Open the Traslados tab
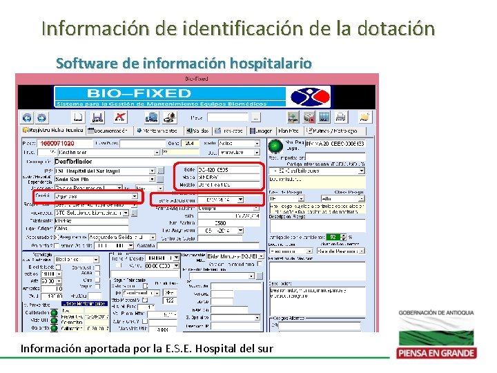497x373 pixels. coord(229,131)
